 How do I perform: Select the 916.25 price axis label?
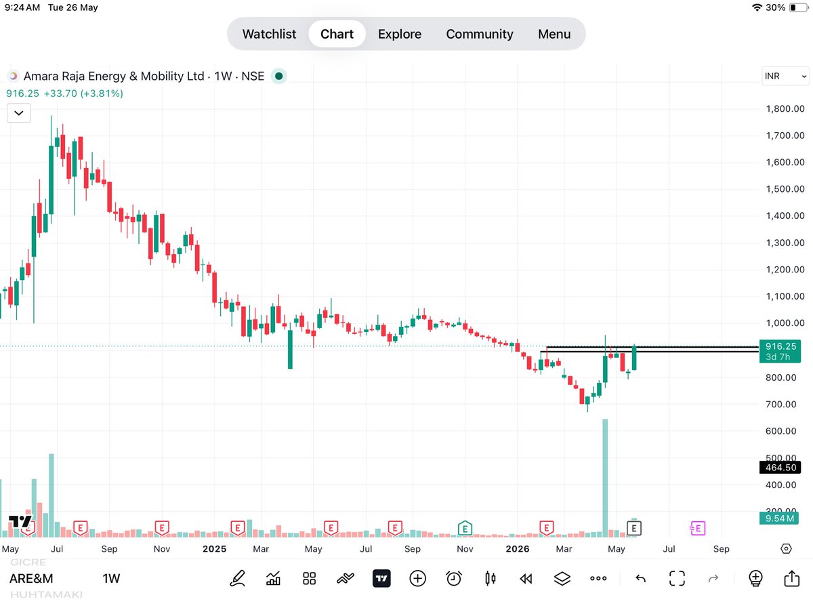[781, 346]
